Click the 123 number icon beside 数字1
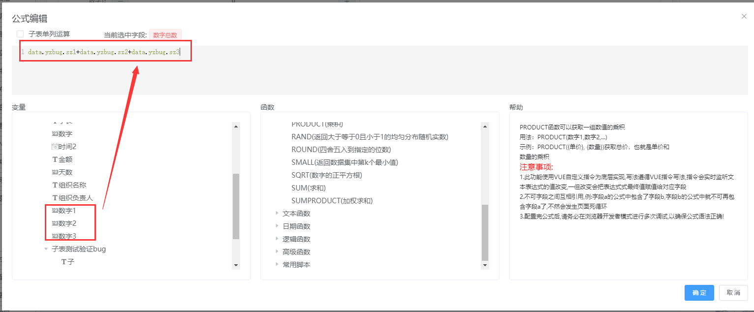The width and height of the screenshot is (754, 312). click(55, 211)
